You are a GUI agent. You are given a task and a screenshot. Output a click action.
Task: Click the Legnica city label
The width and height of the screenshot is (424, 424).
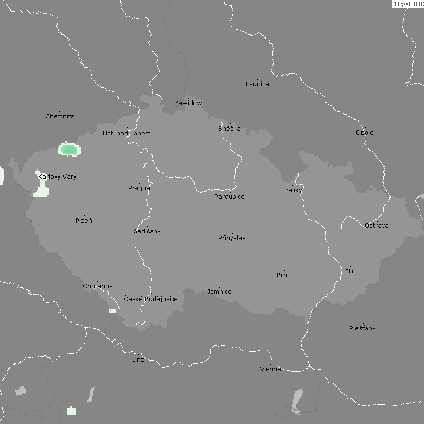[257, 84]
